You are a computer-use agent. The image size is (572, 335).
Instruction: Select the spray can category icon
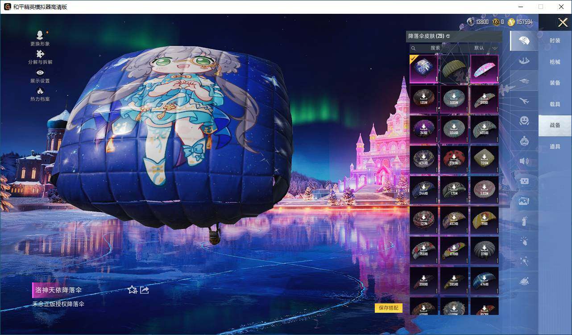524,221
